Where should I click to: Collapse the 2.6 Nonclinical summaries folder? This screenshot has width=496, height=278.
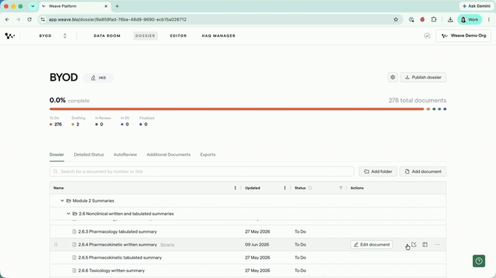(x=68, y=214)
